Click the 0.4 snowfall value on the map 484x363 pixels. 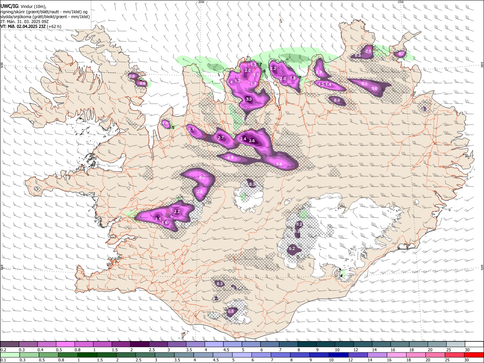coord(337,101)
